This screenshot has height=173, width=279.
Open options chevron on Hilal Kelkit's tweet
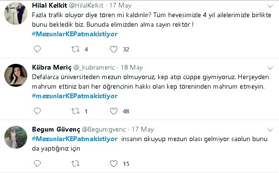[270, 6]
